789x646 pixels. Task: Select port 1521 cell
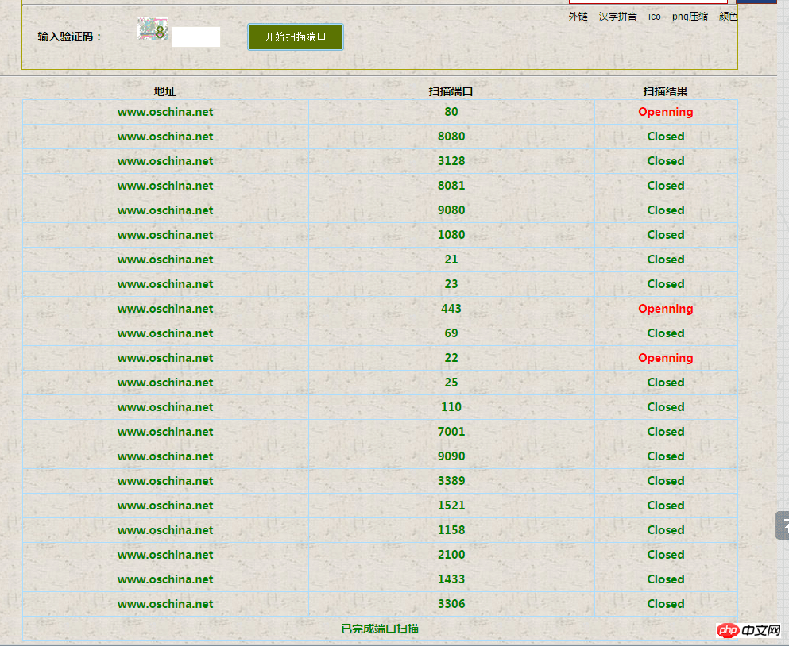451,506
